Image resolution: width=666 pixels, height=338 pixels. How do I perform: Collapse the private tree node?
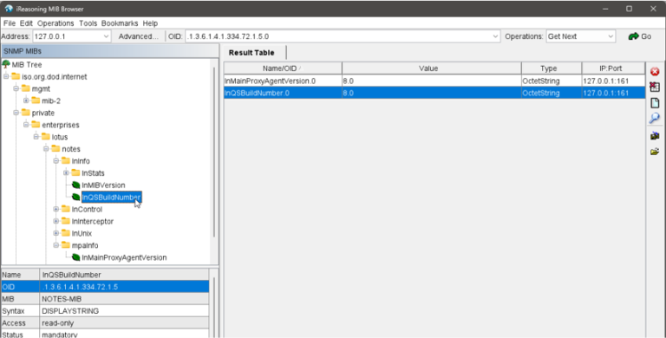click(16, 113)
